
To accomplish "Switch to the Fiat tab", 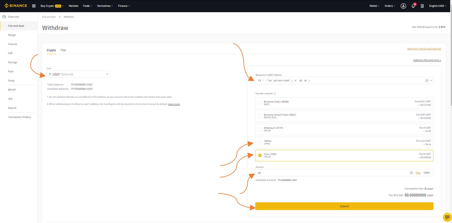I will [63, 50].
